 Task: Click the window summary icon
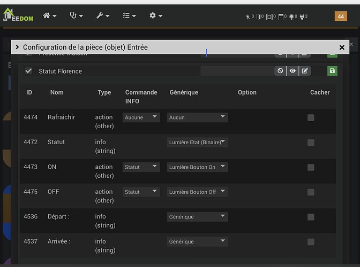pyautogui.click(x=271, y=17)
